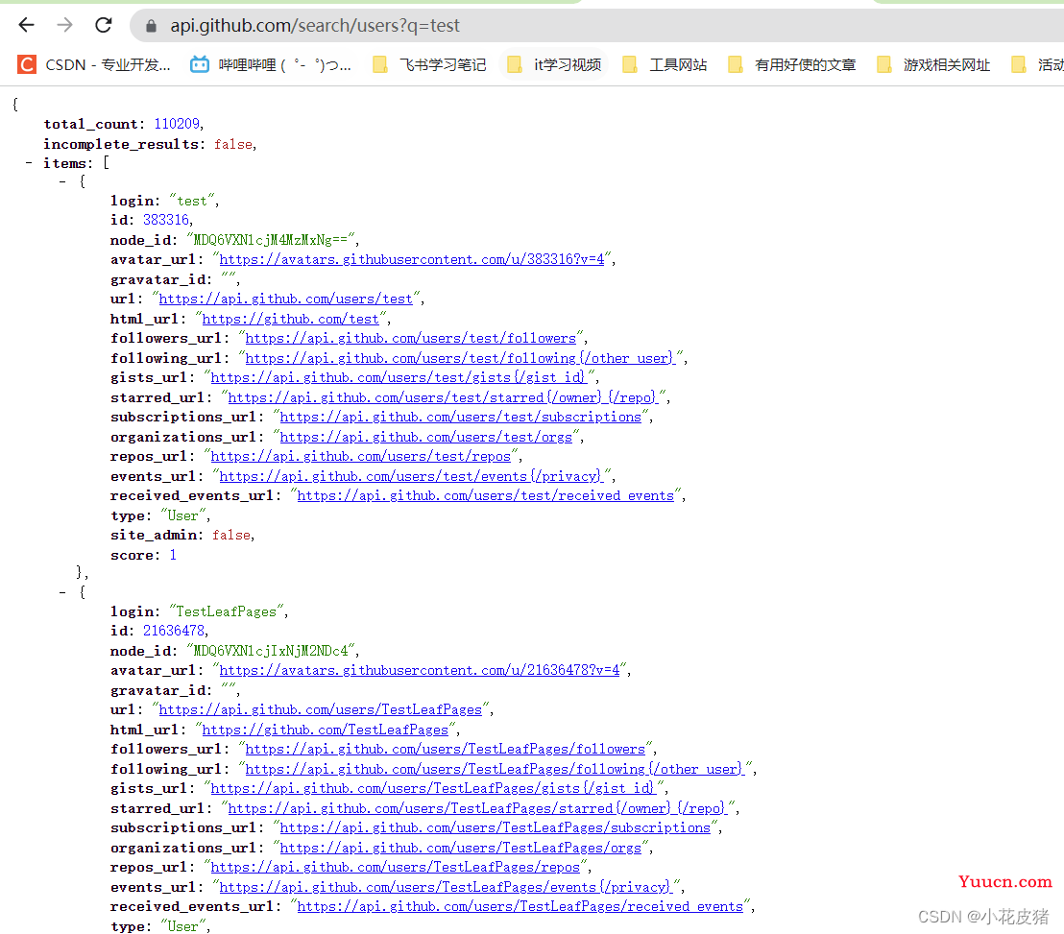Click the address bar URL field

(597, 26)
